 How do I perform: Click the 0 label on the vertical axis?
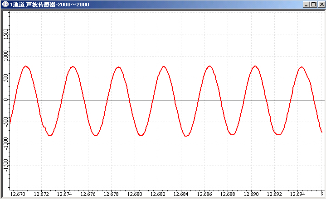coord(5,100)
